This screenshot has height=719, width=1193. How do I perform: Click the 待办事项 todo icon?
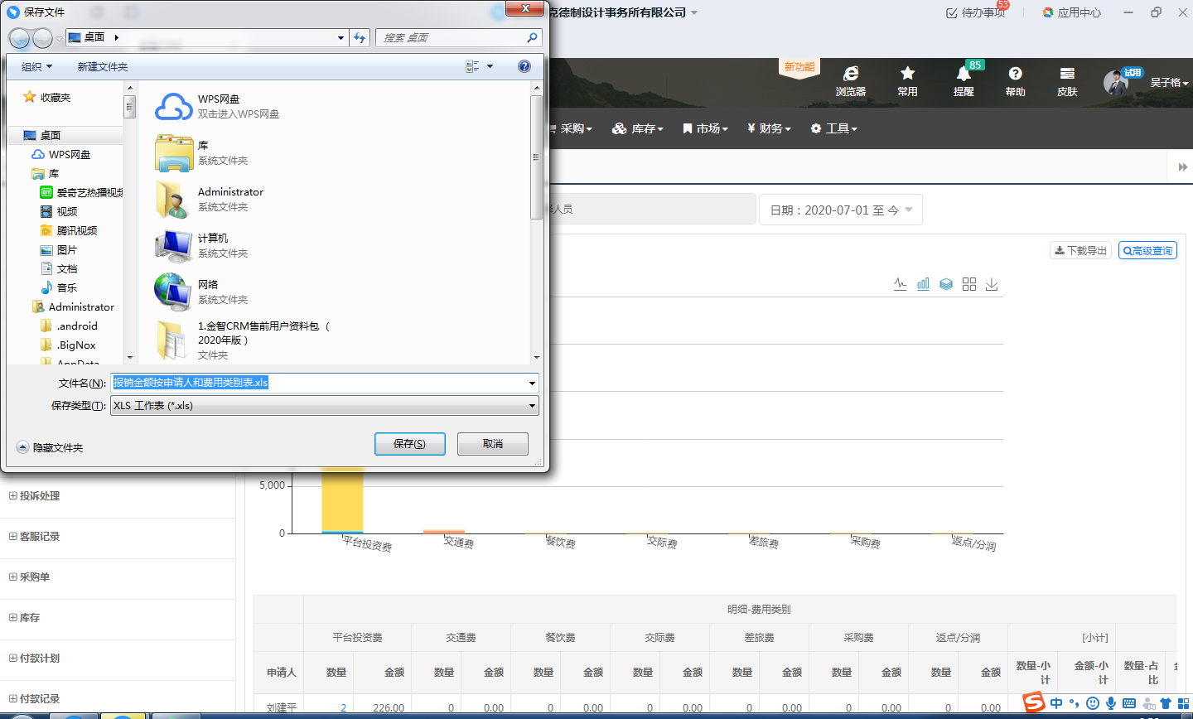tap(975, 12)
